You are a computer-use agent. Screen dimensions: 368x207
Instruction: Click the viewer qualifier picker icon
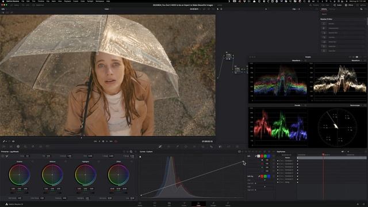(x=4, y=141)
